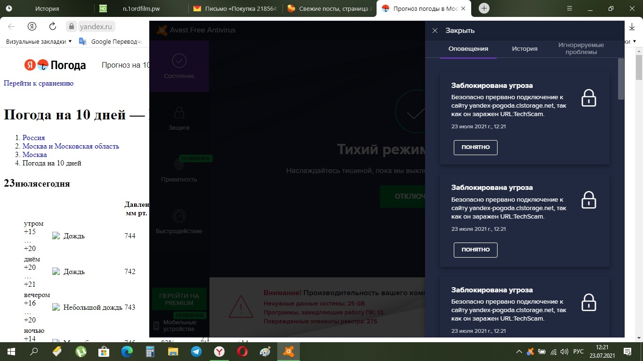Click the Yandex Я home button

(x=32, y=26)
